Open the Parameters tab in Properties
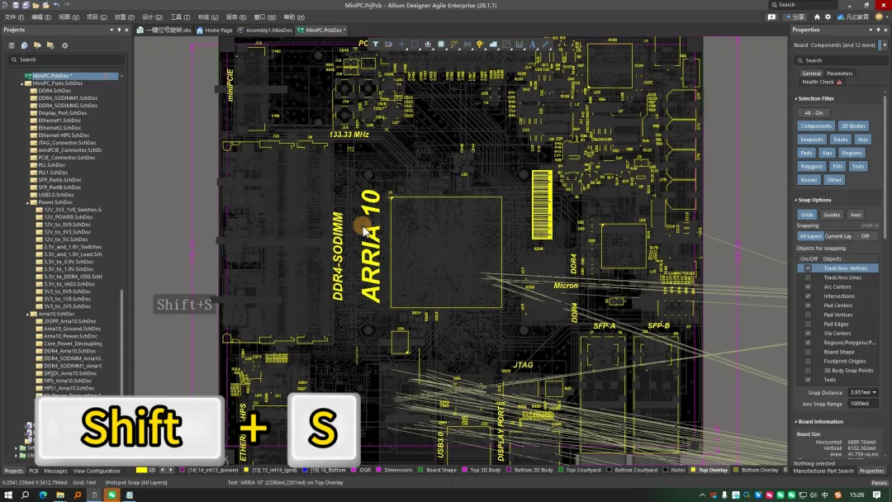The width and height of the screenshot is (892, 502). (x=840, y=73)
